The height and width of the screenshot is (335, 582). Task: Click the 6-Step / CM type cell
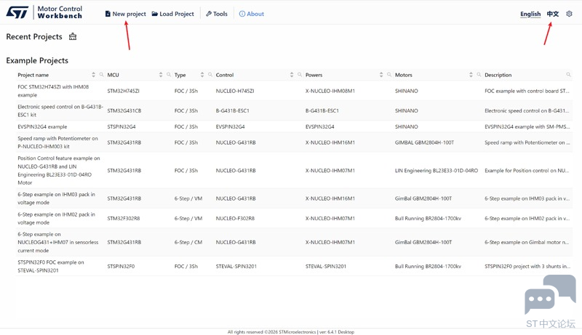point(188,242)
